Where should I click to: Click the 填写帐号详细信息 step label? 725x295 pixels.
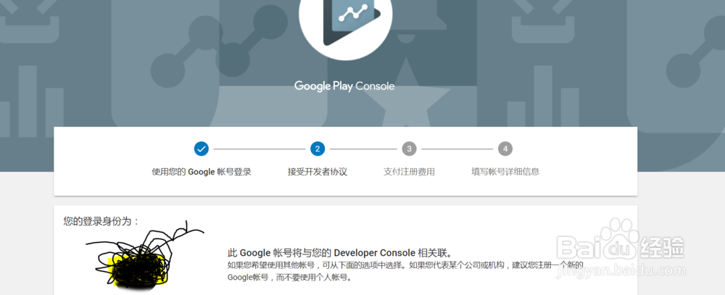point(505,172)
